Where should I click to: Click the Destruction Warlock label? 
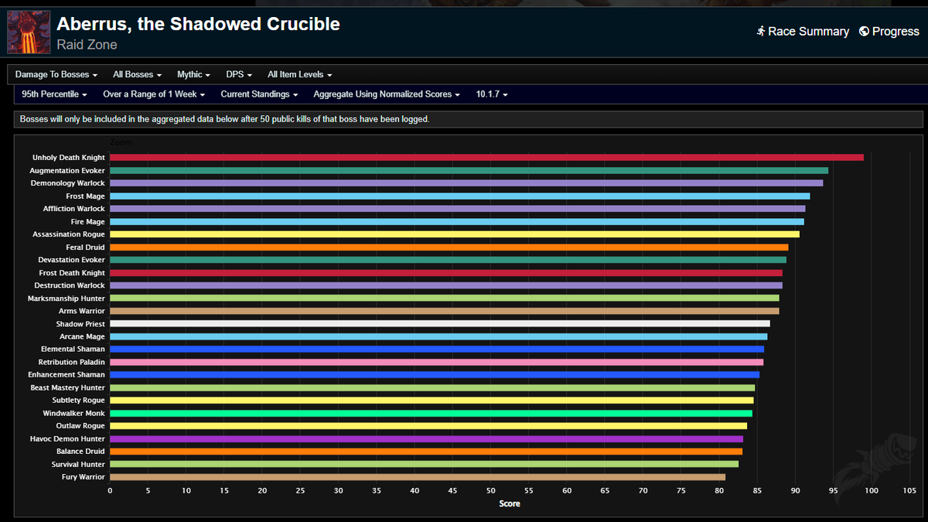click(70, 285)
